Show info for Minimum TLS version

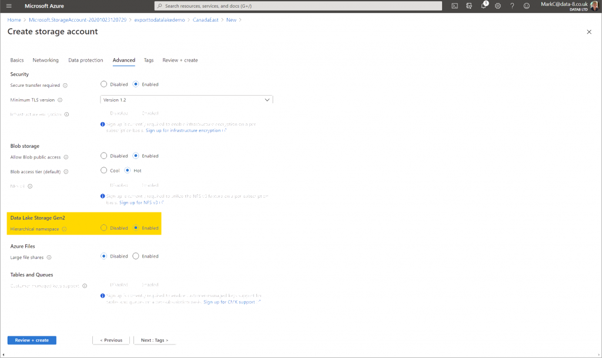pyautogui.click(x=60, y=100)
